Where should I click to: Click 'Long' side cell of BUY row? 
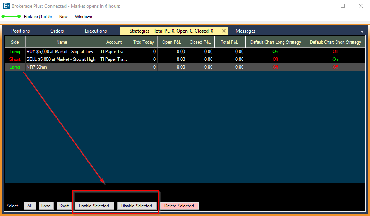point(15,52)
